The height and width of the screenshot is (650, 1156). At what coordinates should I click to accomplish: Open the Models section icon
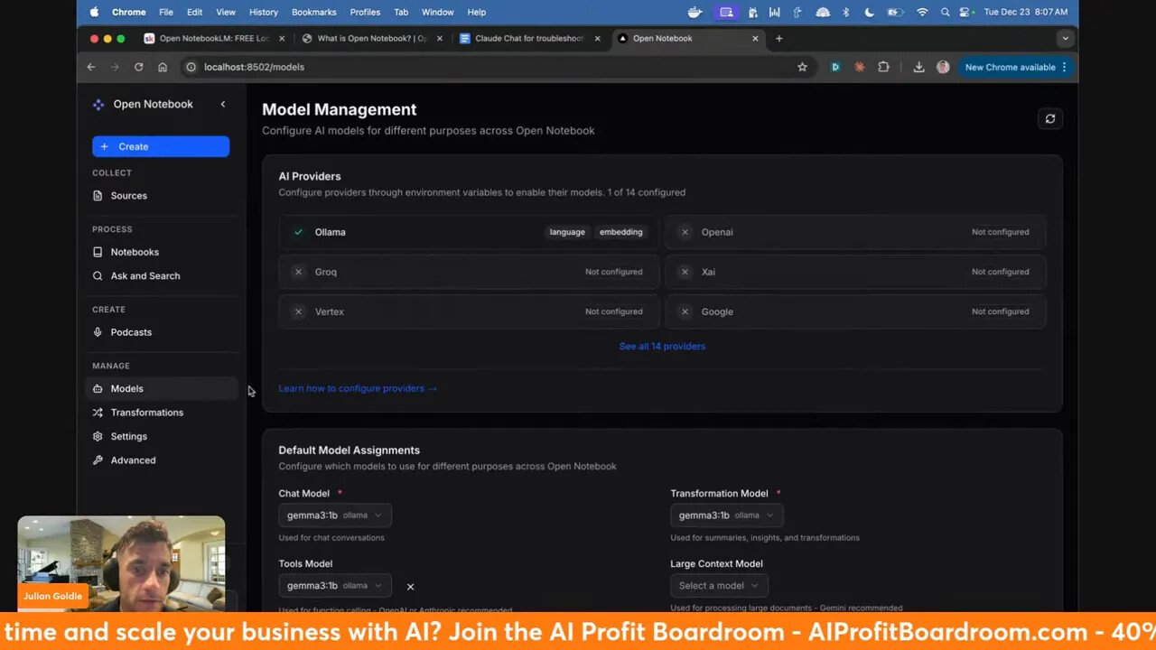(x=97, y=388)
